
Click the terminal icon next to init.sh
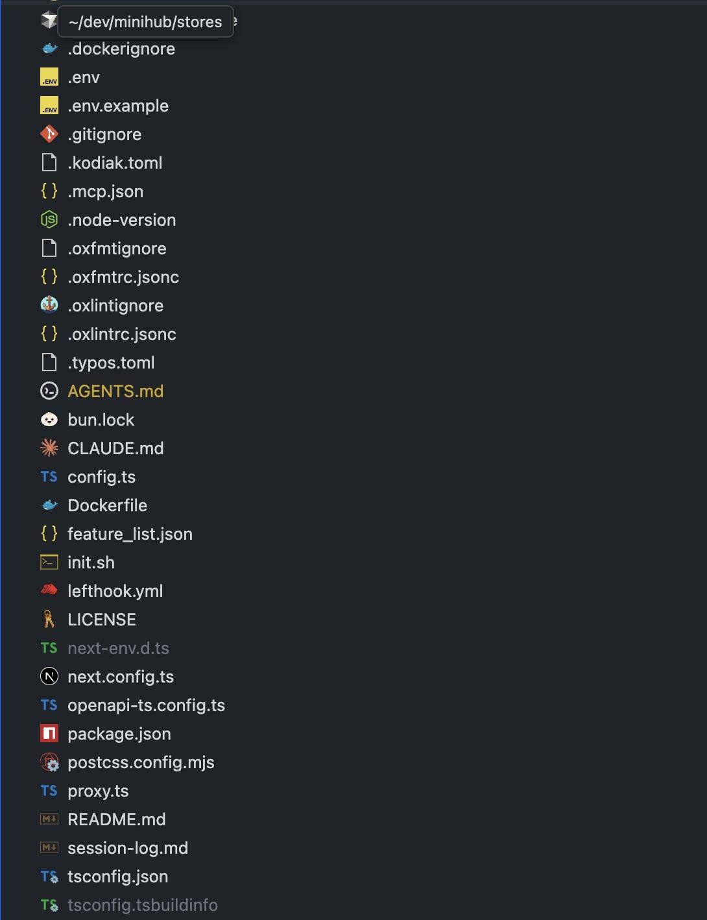click(x=49, y=563)
